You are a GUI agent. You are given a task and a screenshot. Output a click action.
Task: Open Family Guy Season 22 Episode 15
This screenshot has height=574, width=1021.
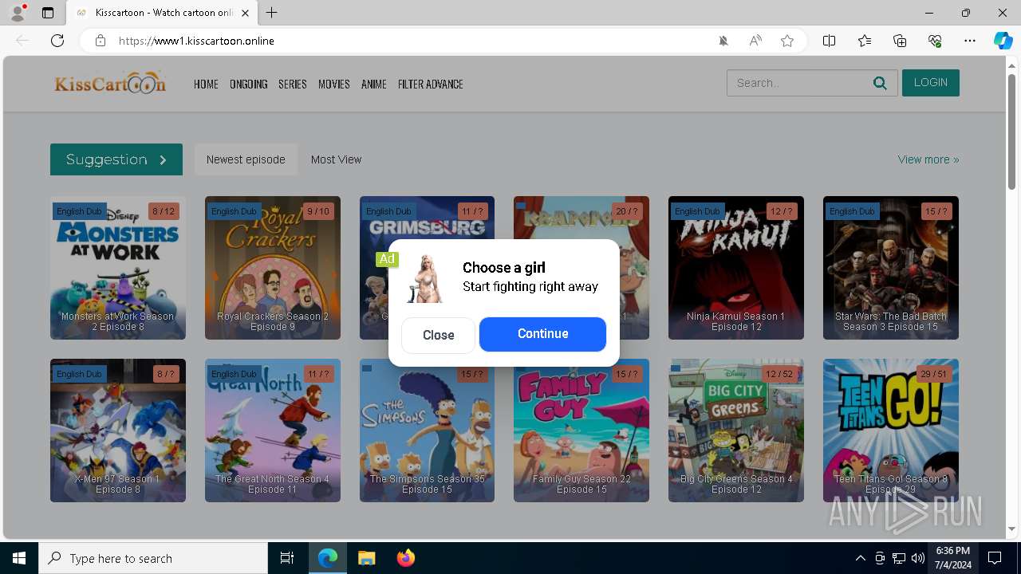pos(581,431)
